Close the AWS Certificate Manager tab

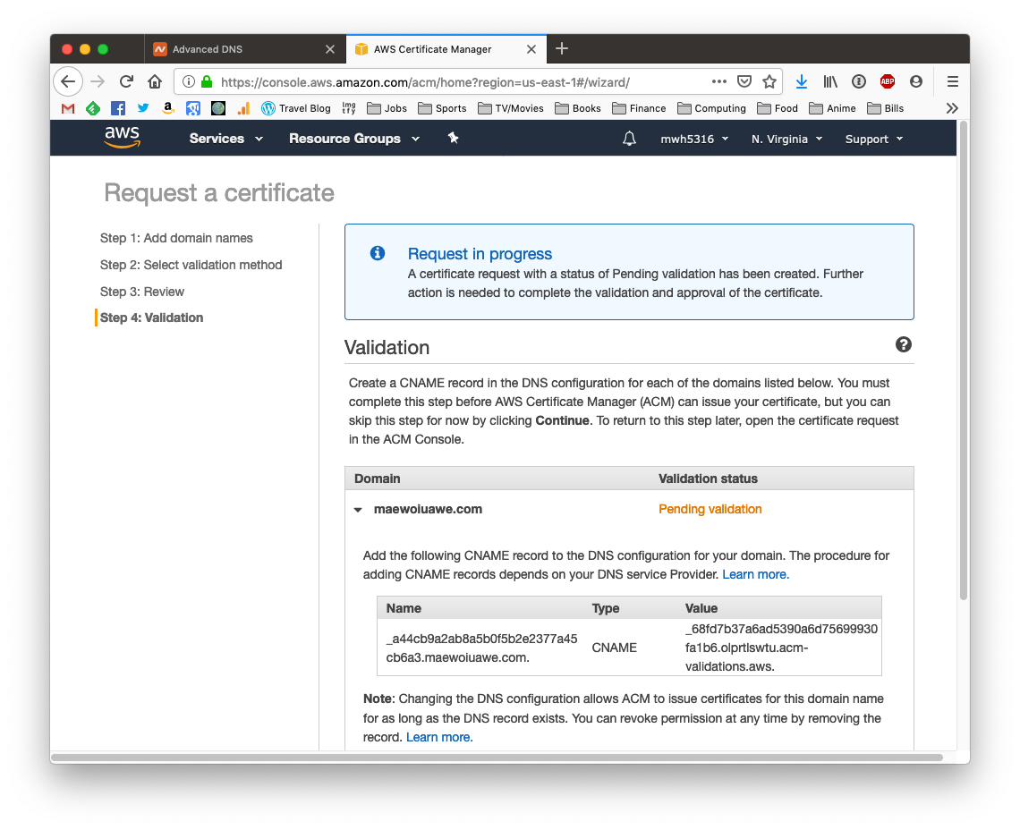pos(531,49)
